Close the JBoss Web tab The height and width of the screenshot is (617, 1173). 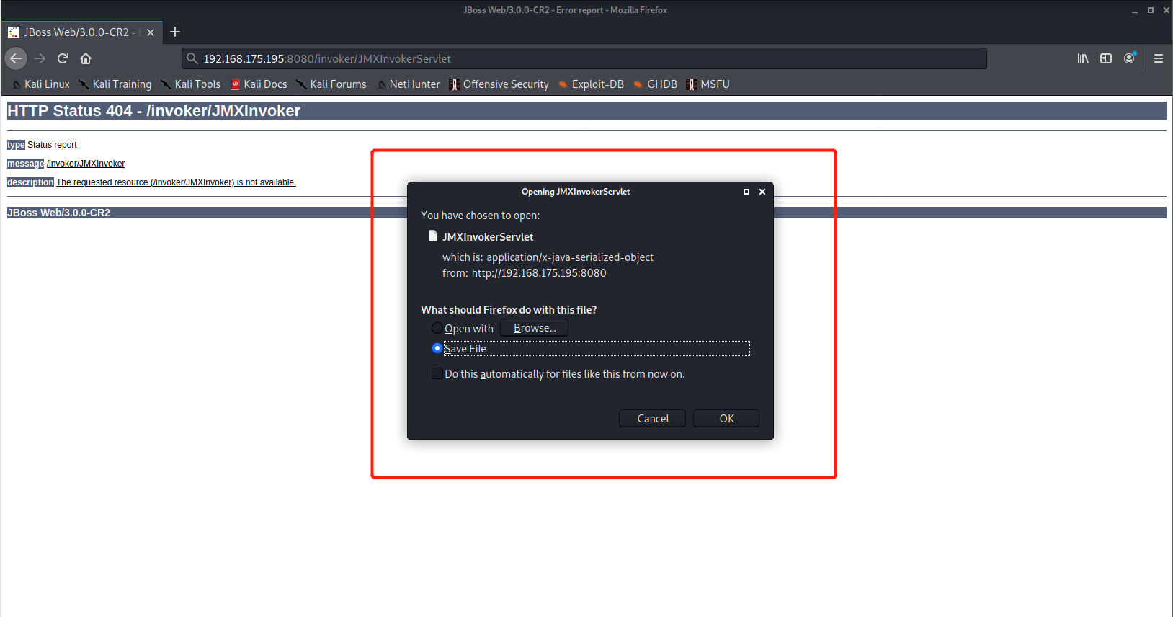point(151,32)
